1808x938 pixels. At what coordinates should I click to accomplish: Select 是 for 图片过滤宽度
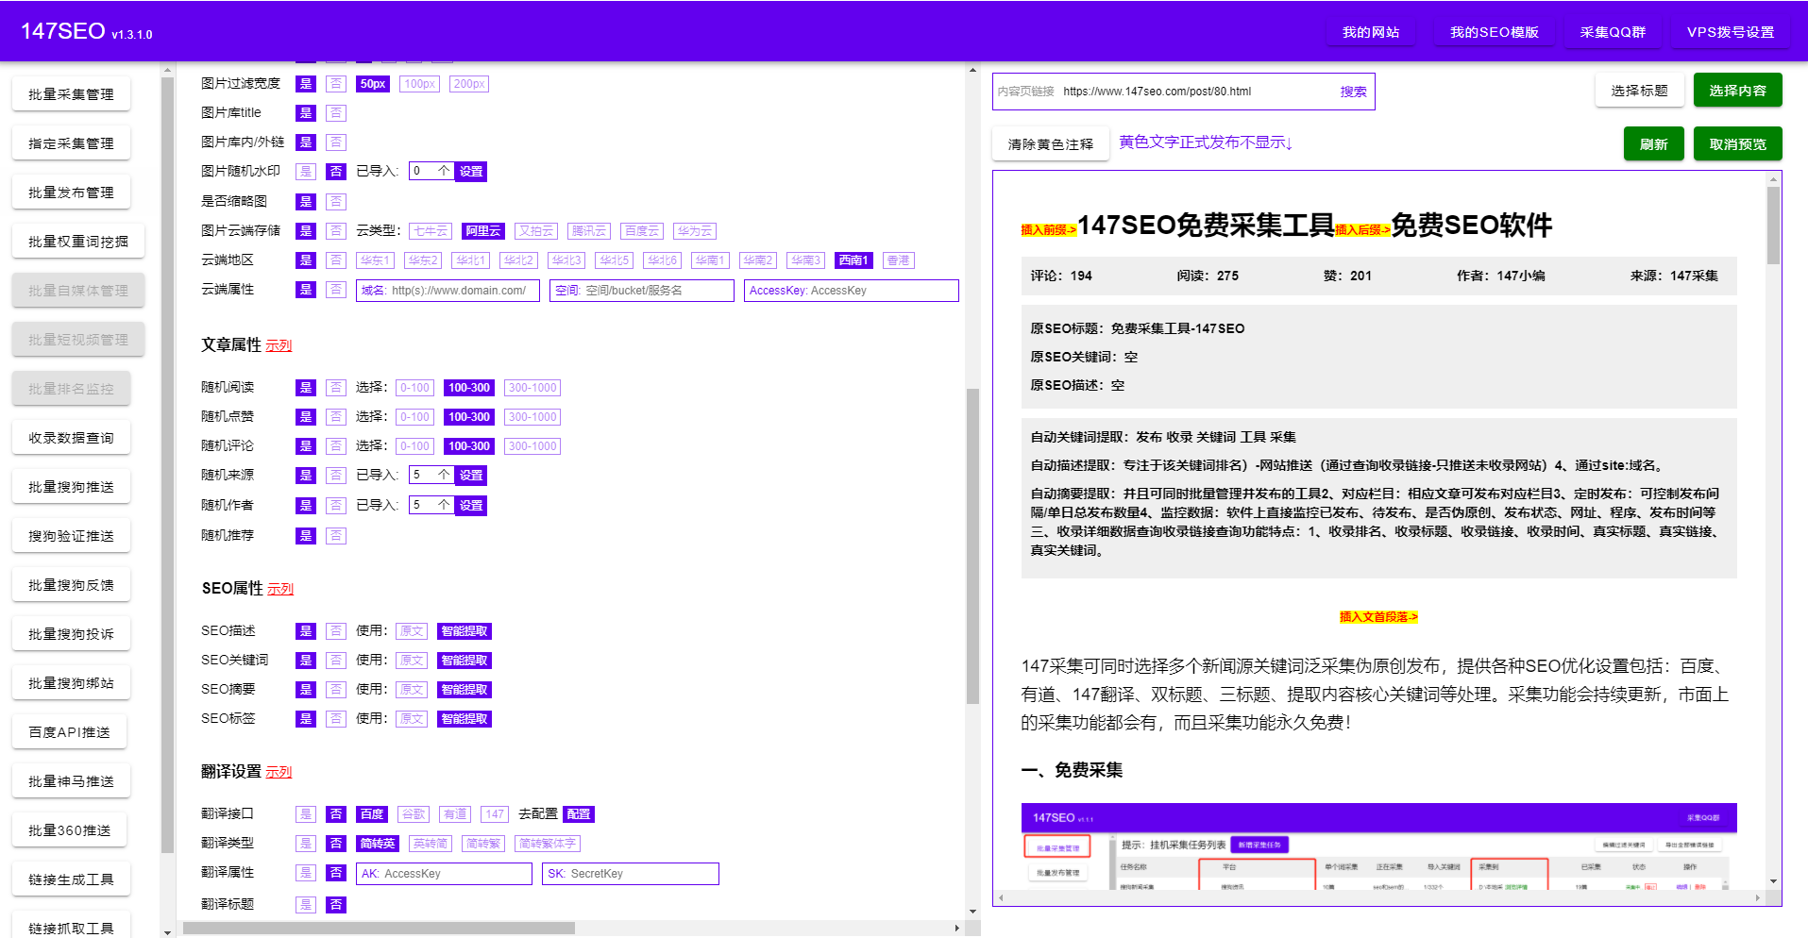point(306,84)
